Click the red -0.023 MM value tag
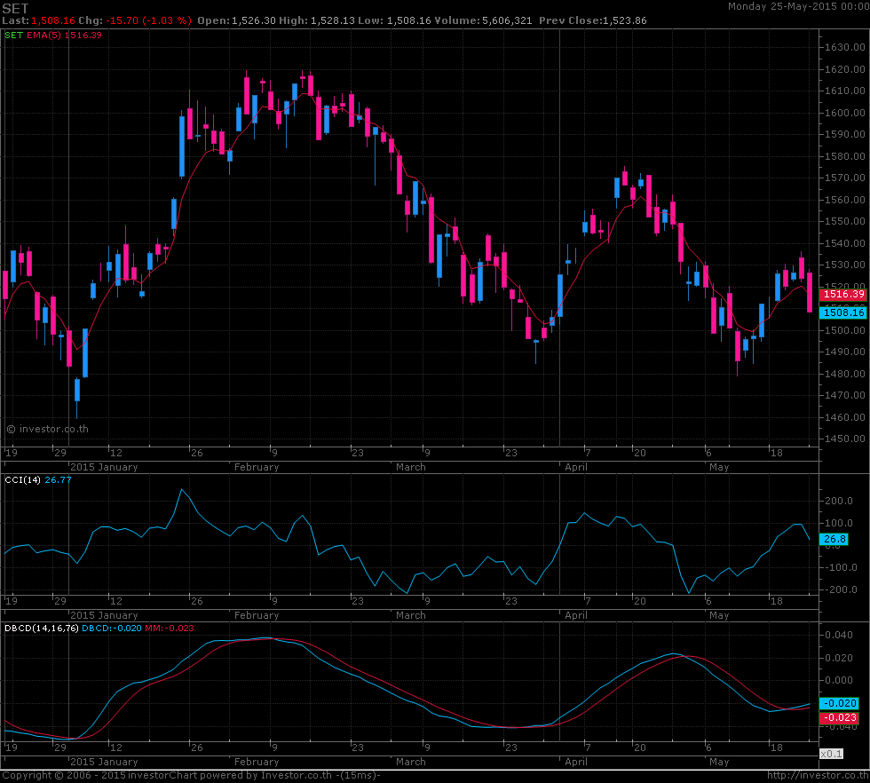 click(x=837, y=717)
